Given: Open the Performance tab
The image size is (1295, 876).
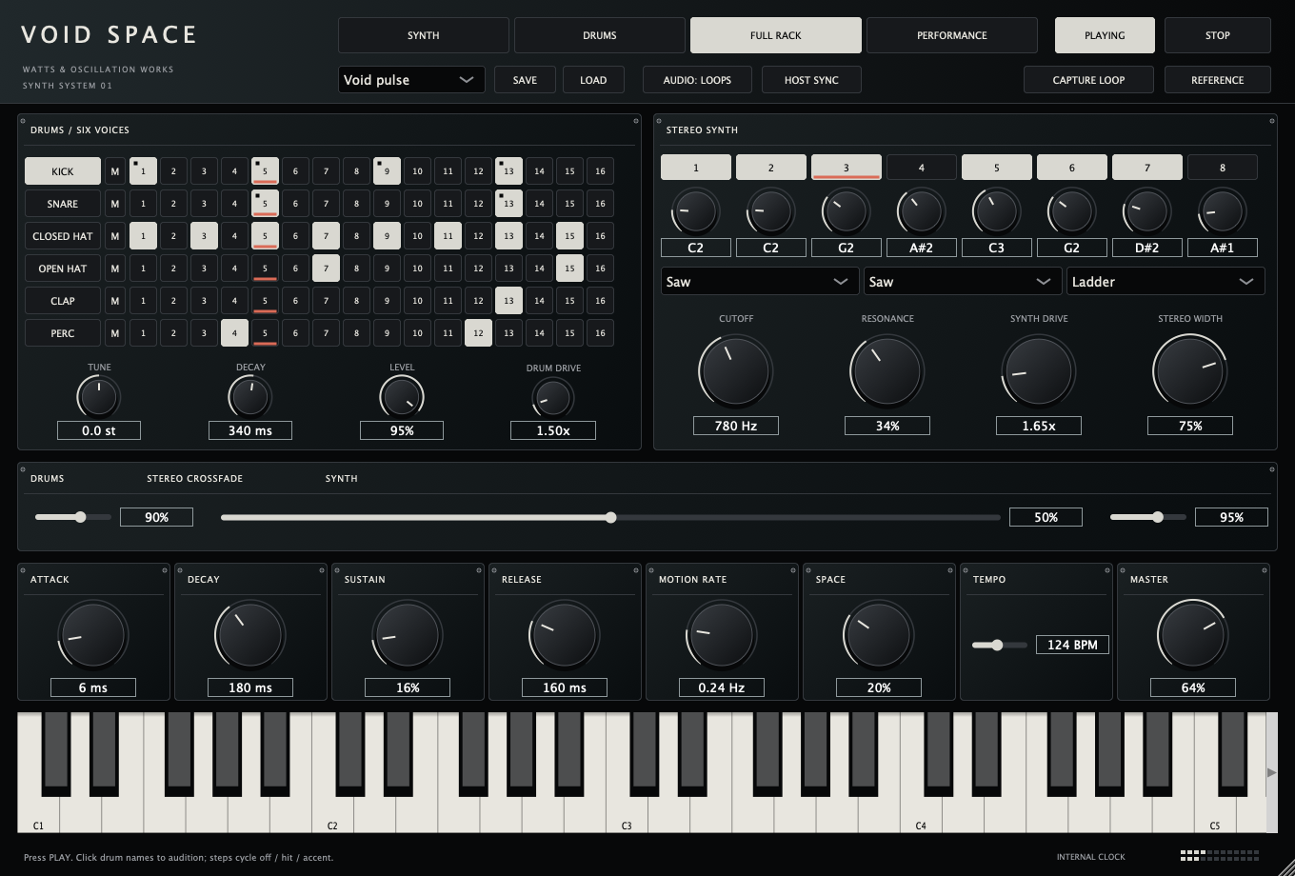Looking at the screenshot, I should coord(952,35).
